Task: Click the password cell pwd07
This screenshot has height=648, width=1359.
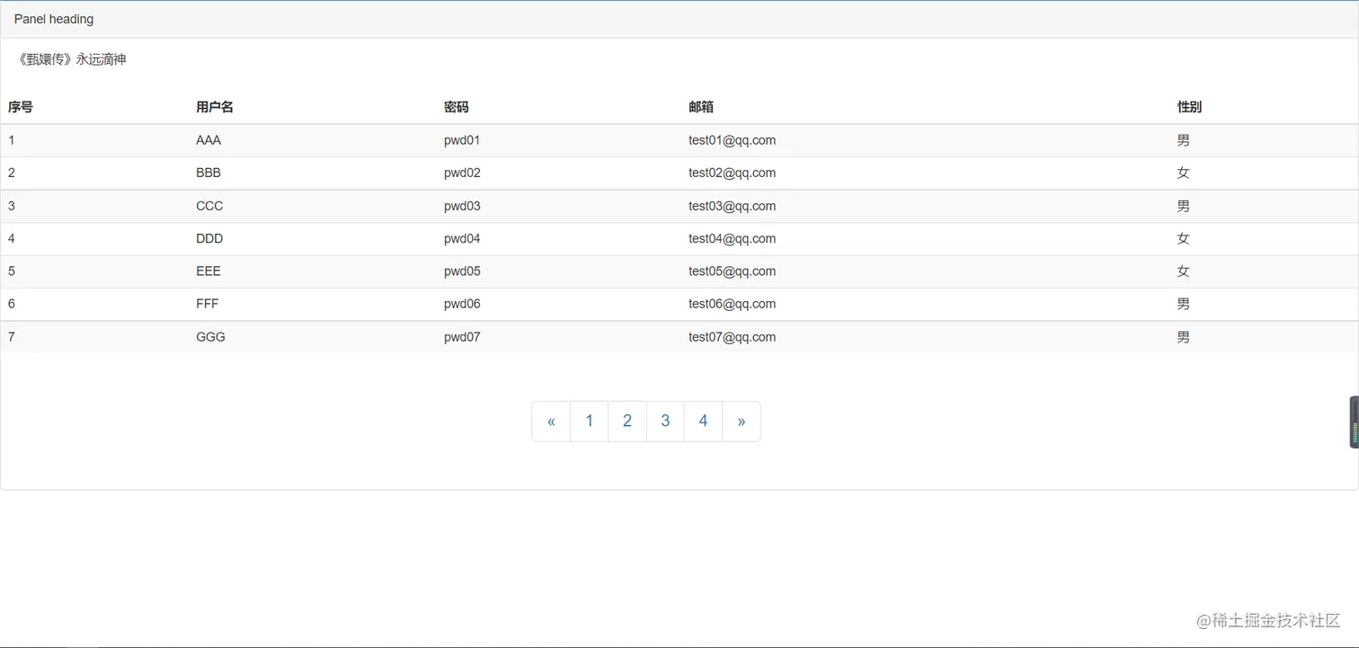Action: coord(462,337)
